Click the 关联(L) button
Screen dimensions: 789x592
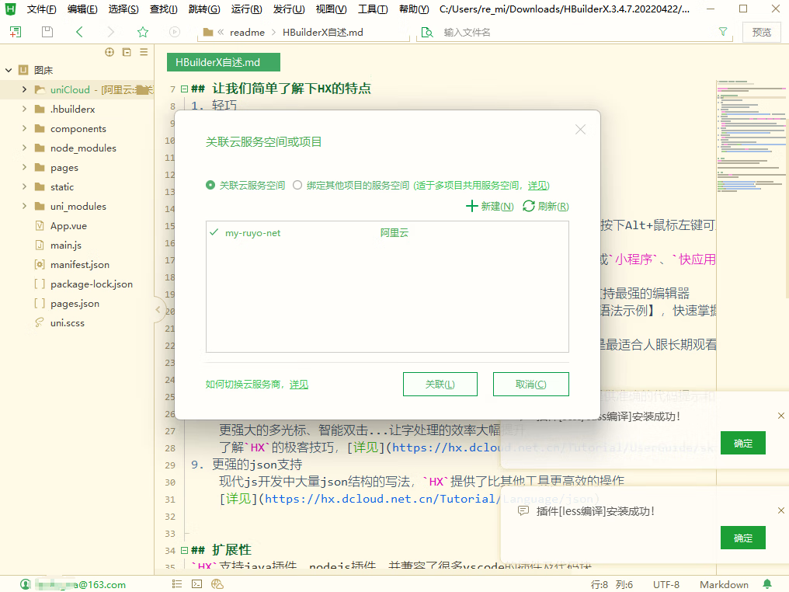pos(440,385)
